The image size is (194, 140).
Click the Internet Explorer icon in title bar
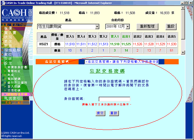click(3, 3)
